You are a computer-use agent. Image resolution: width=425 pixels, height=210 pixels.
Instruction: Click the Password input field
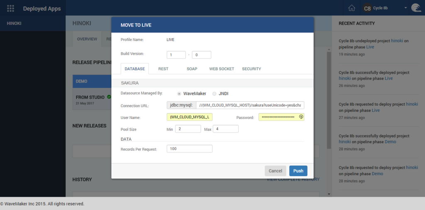point(281,117)
